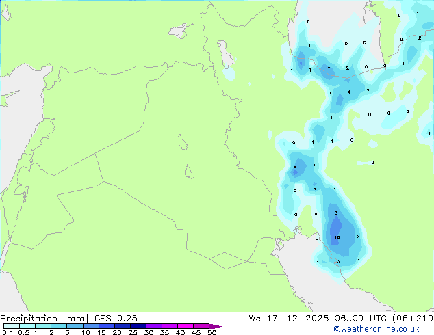Click the legend label '0.5'
Viewport: 434px width, 335px height.
23,332
